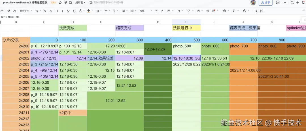The image size is (306, 131).
Task: Select cell '2023/12/29 8:22'
Action: 186,64
